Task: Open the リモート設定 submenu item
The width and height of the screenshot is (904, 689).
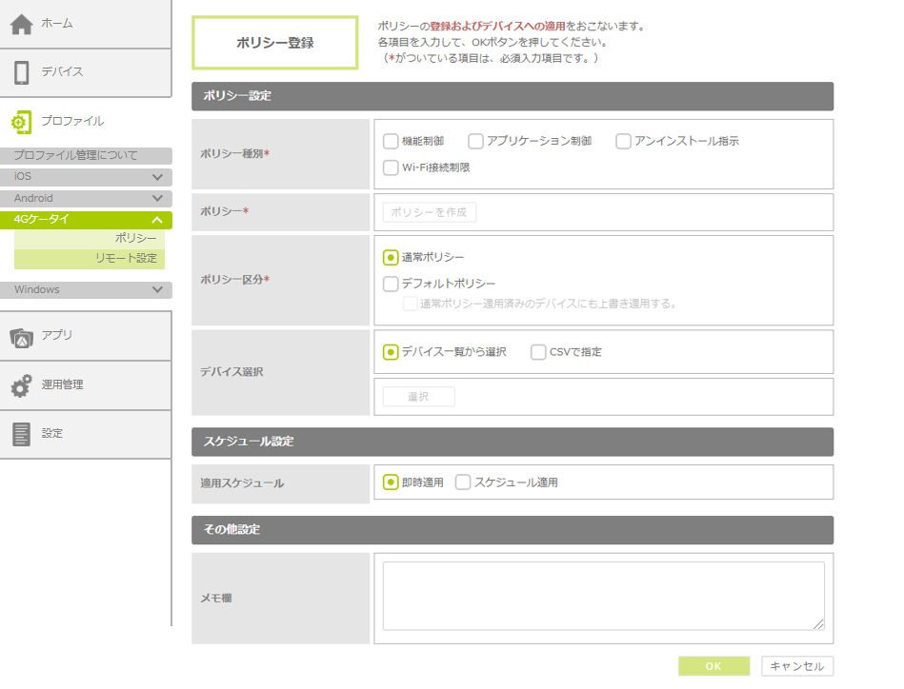Action: (x=126, y=259)
